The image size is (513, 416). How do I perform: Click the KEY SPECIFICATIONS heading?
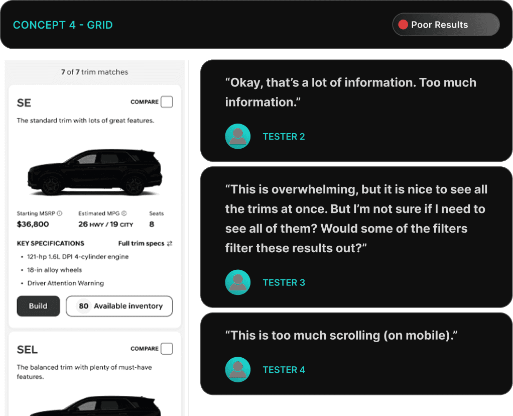point(50,243)
